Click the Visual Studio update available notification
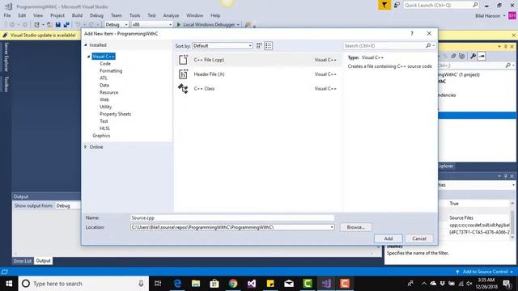The image size is (518, 291). 43,35
